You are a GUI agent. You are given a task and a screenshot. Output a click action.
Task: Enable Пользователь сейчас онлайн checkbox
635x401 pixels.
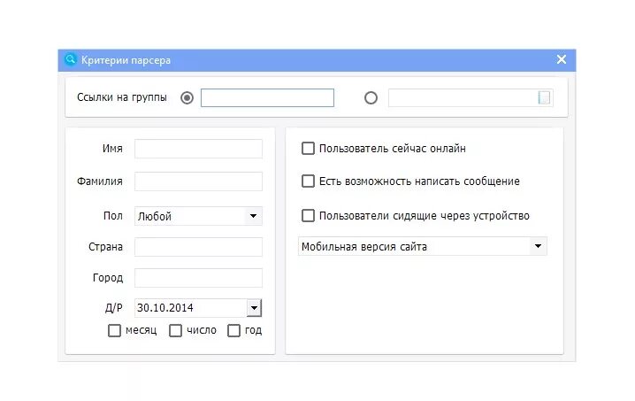click(308, 149)
